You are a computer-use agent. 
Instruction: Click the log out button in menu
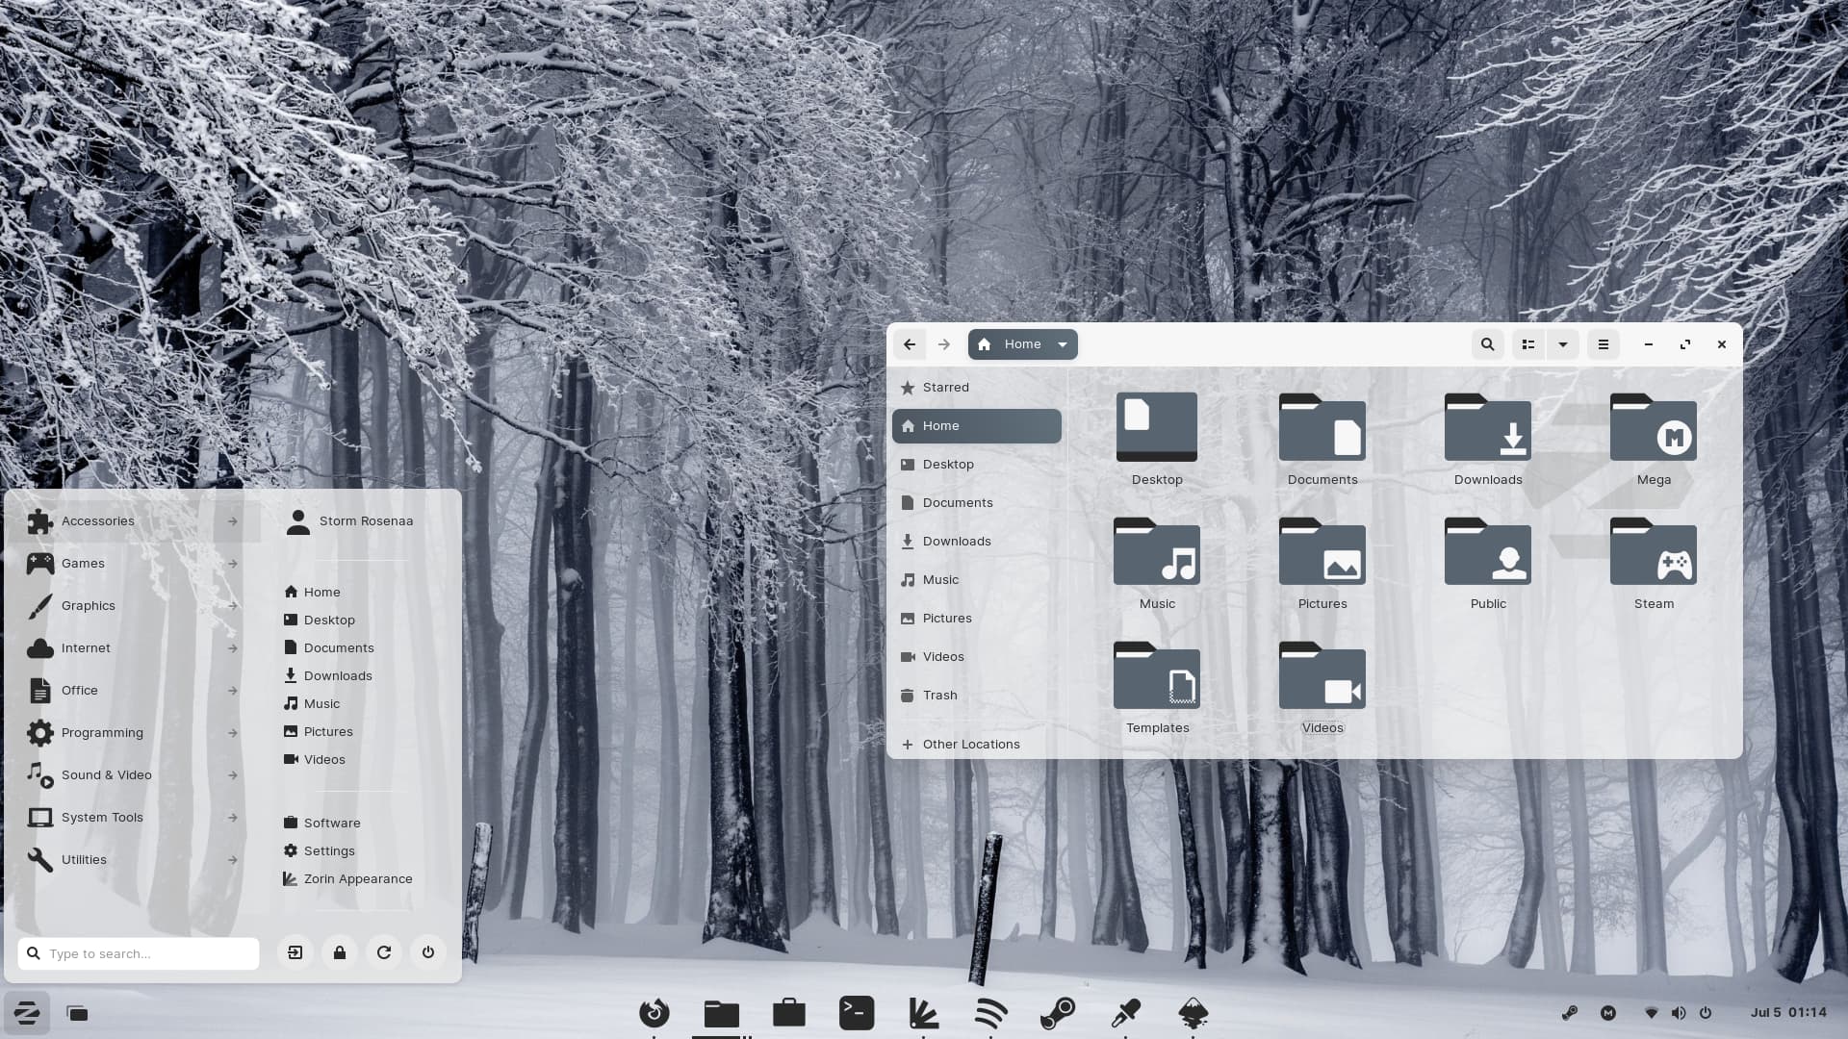click(295, 952)
